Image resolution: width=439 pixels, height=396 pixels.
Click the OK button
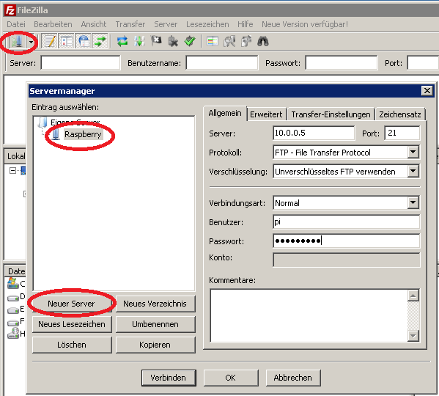(x=231, y=378)
